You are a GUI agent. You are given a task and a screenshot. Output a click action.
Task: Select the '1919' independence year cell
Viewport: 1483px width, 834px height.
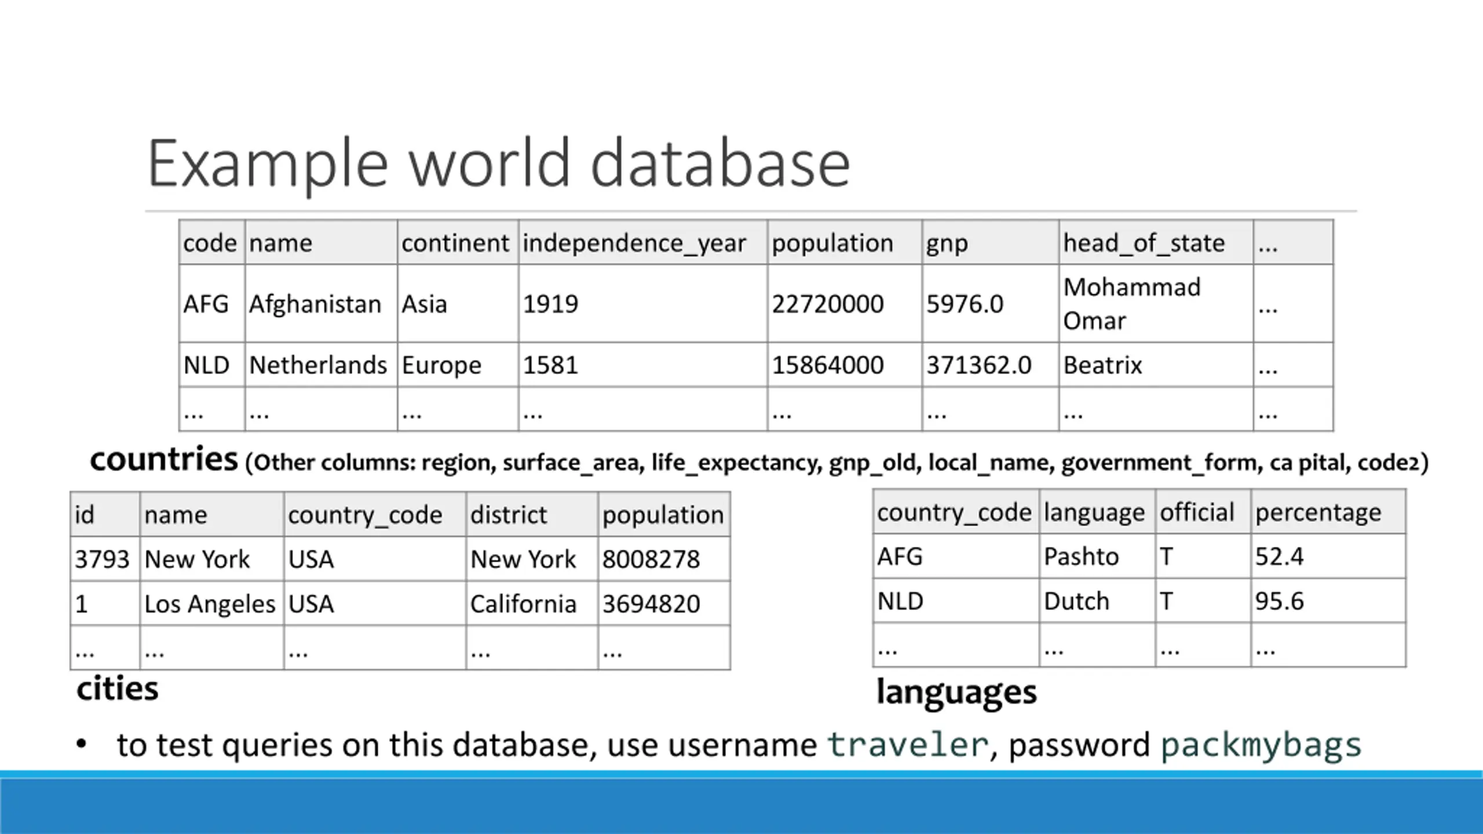pos(643,303)
